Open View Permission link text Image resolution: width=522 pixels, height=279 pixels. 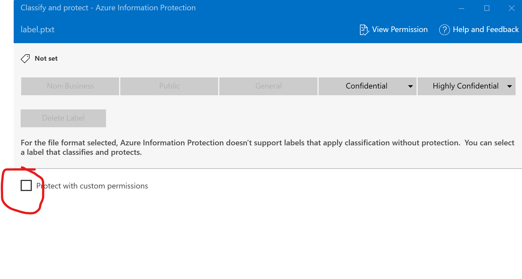tap(400, 30)
